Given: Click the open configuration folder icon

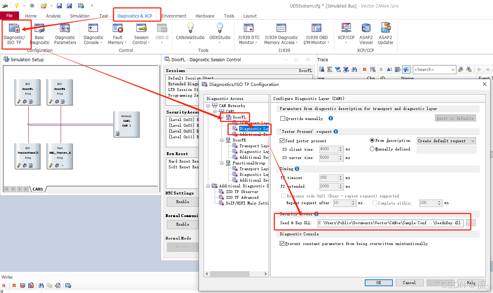Looking at the screenshot, I should point(43,6).
